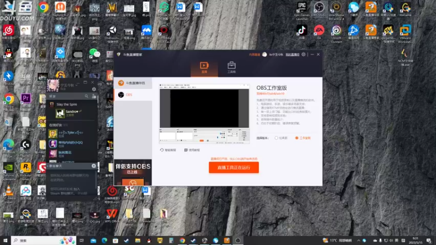Screen dimensions: 436x245
Task: Collapse the 在线好友 section in Steam
Action: pos(58,125)
